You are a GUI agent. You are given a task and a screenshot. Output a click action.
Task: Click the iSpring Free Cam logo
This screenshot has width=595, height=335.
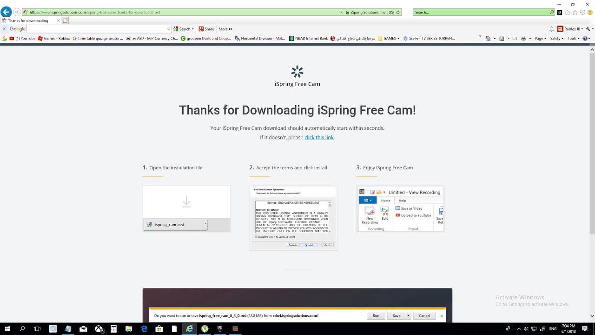coord(297,76)
